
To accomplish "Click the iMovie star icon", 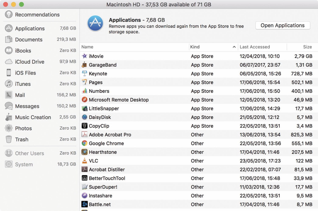I will [85, 56].
